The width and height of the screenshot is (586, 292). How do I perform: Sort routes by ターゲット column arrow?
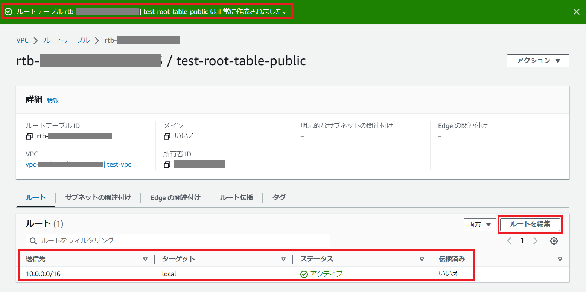(x=283, y=259)
